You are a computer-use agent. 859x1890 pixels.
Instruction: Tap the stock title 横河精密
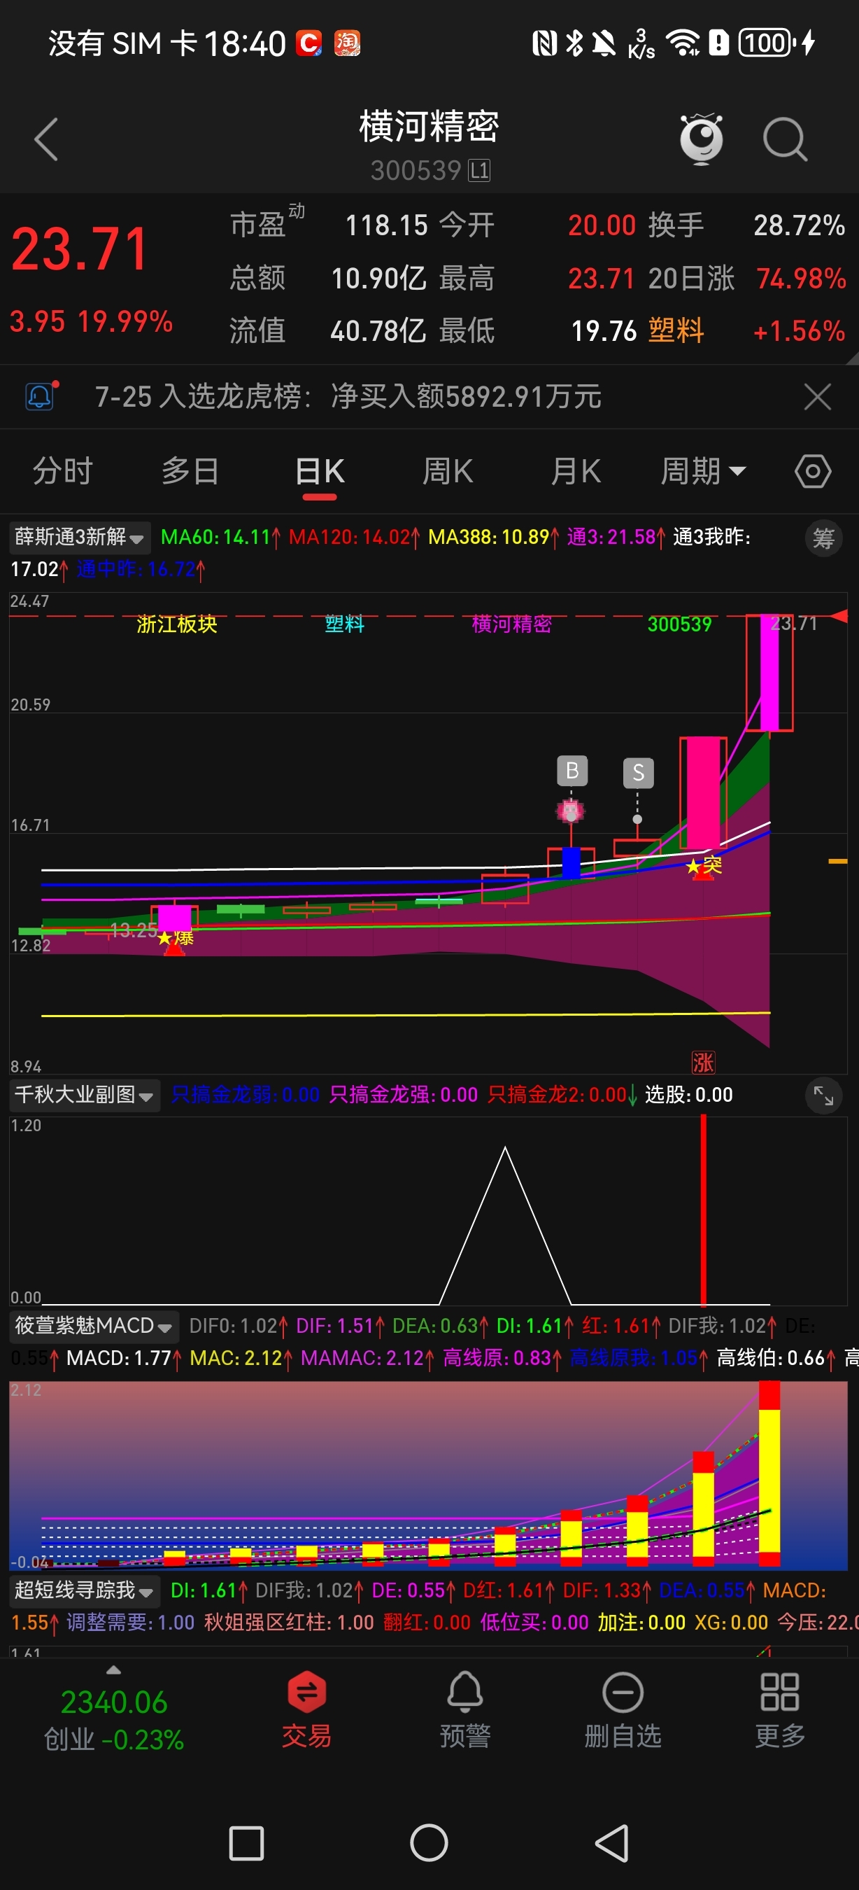coord(429,126)
